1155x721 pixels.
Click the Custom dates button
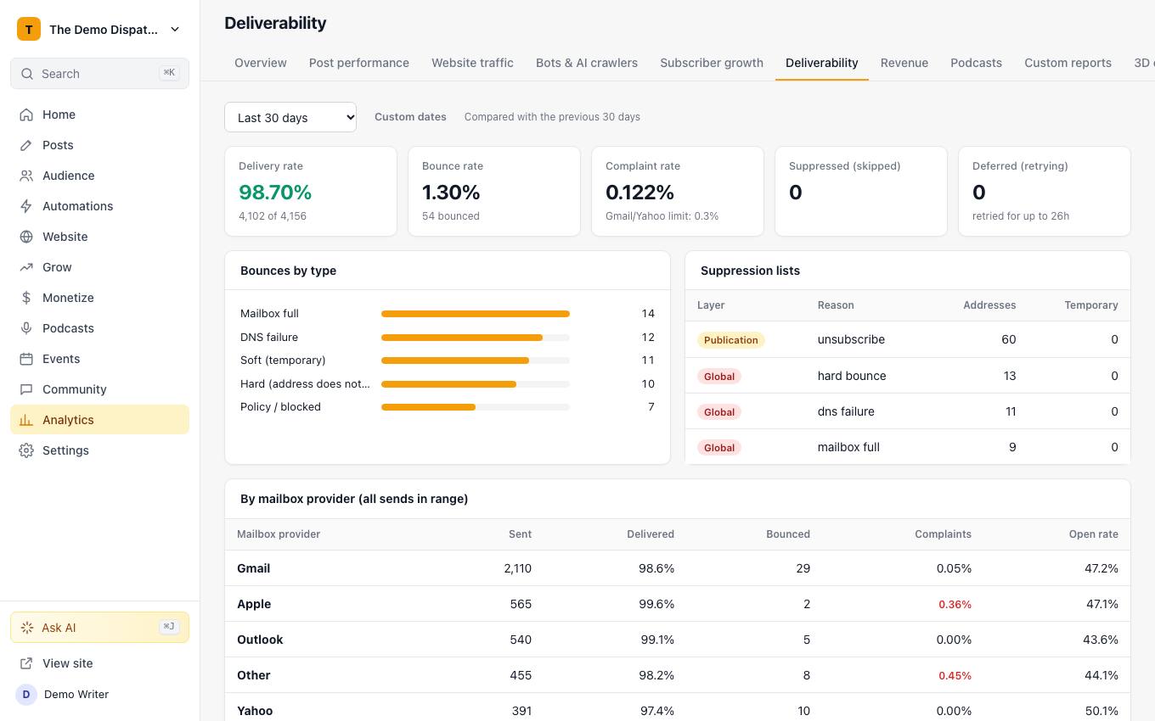coord(410,117)
